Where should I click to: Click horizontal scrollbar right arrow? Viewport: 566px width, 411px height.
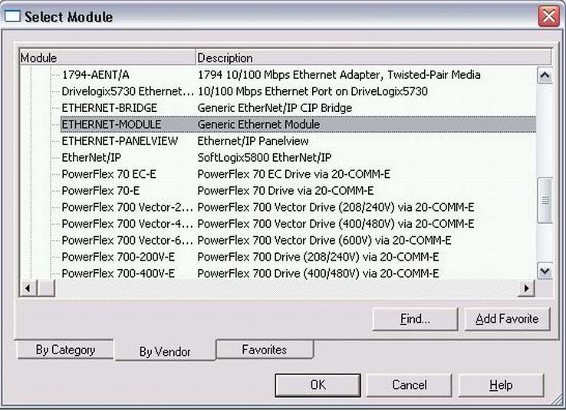(526, 288)
